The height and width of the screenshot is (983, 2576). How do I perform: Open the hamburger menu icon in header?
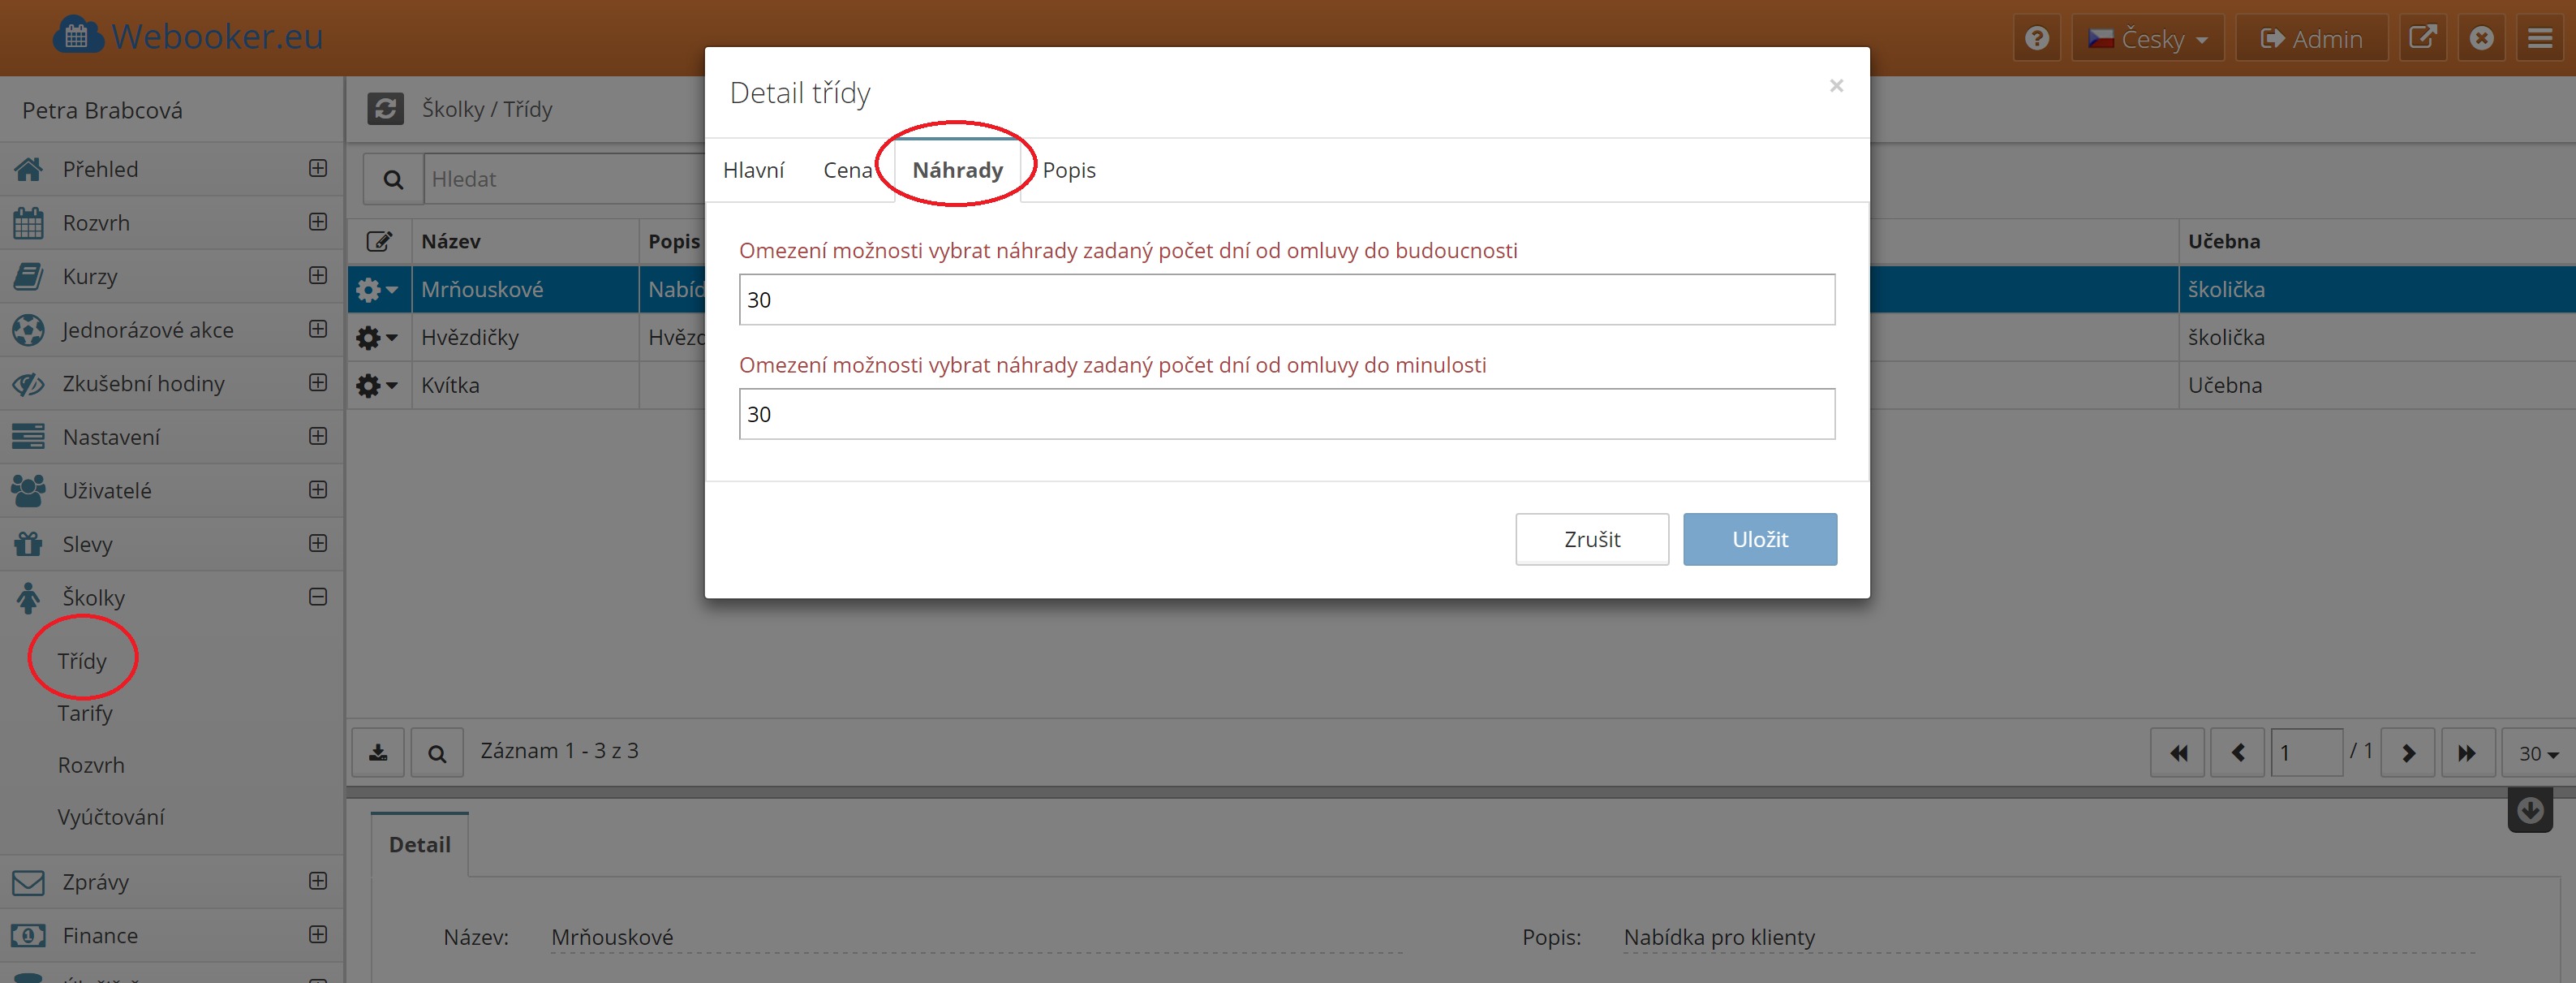2539,38
